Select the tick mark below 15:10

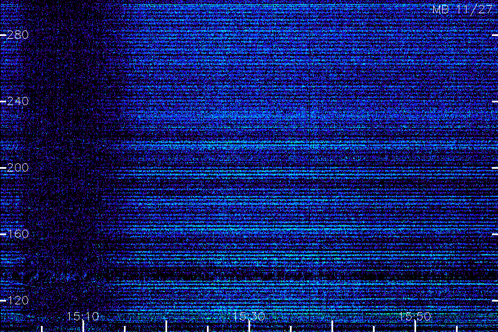(83, 326)
